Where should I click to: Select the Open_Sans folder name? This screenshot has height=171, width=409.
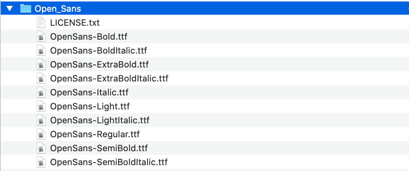pyautogui.click(x=58, y=8)
